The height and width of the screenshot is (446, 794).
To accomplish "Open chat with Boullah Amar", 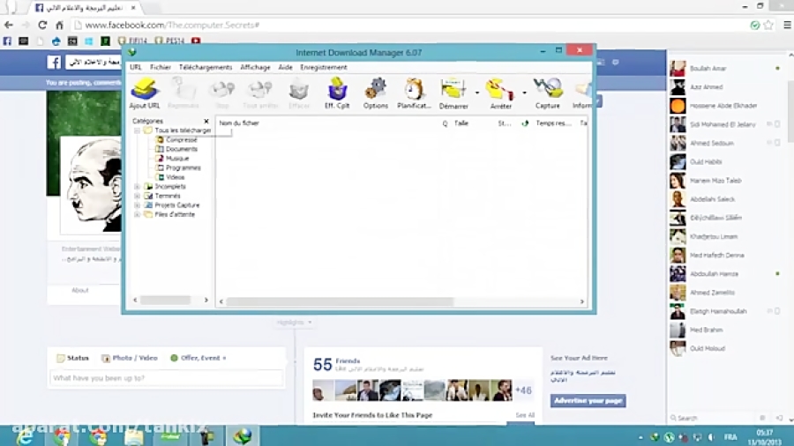I will (x=725, y=68).
